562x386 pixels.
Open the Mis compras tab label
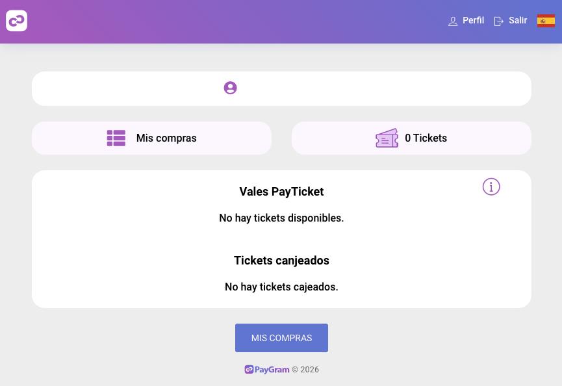[166, 138]
